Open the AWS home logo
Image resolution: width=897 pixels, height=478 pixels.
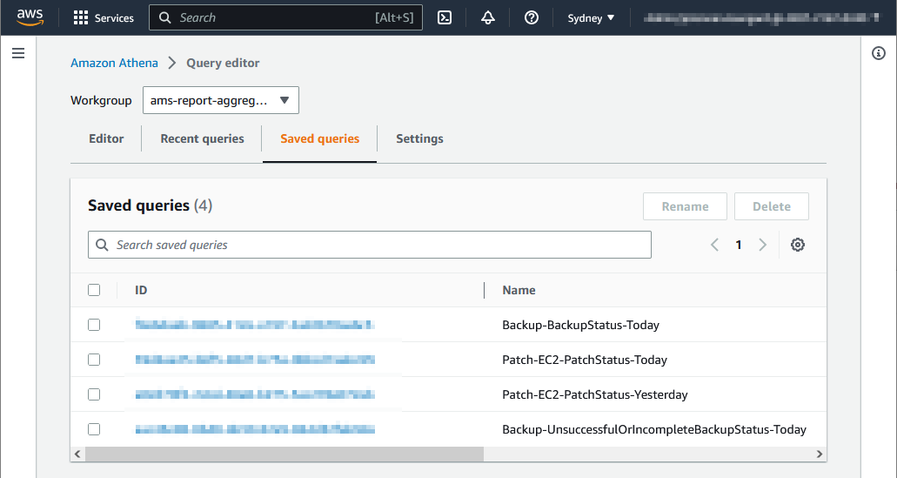pyautogui.click(x=30, y=17)
